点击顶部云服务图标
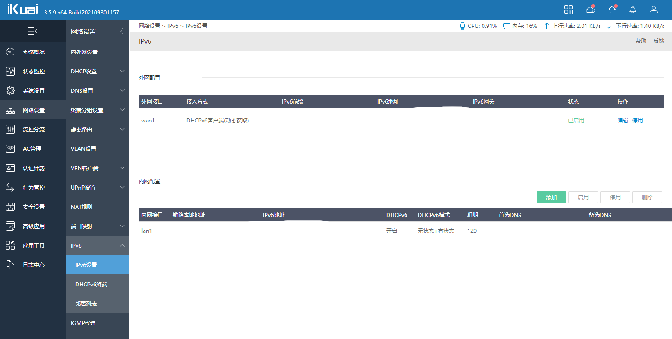Screen dimensions: 672x339 (590, 9)
